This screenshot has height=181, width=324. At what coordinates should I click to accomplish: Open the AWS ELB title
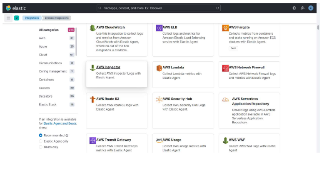coord(170,27)
